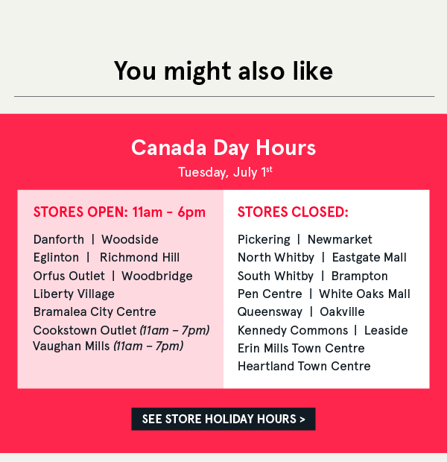Click the Newmarket store name
The height and width of the screenshot is (462, 447).
tap(340, 239)
